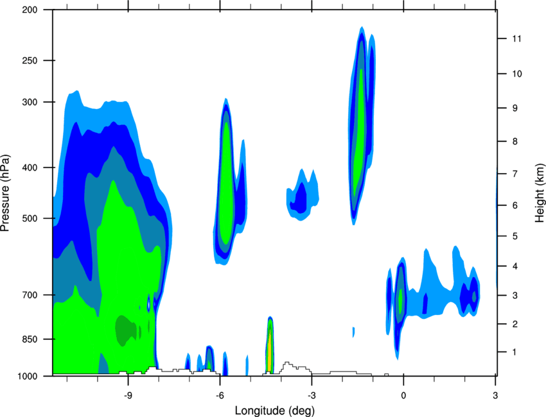546x417 pixels.
Task: Click the 11 km height label
Action: point(516,38)
